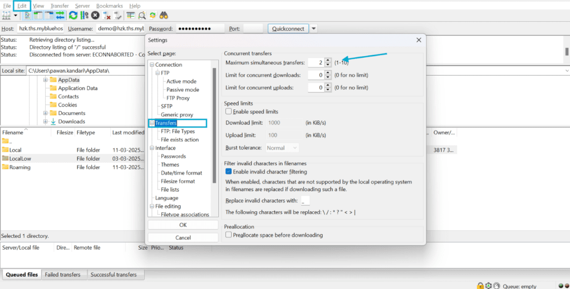Toggle transfer queue display icon
570x289 pixels.
[x=60, y=15]
